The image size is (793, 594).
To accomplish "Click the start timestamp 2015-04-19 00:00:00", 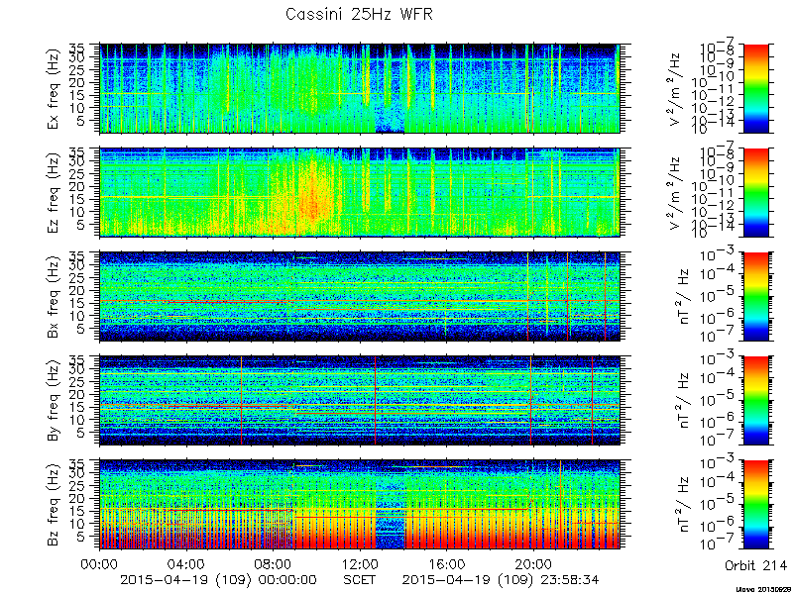I will [x=218, y=579].
